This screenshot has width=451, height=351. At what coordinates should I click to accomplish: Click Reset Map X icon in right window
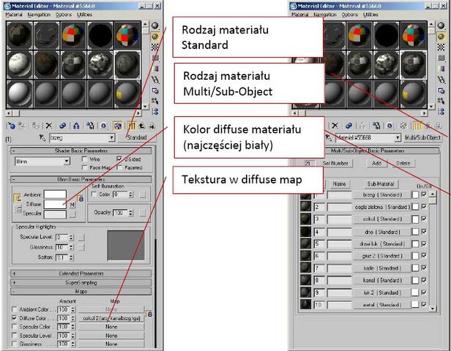(x=335, y=126)
